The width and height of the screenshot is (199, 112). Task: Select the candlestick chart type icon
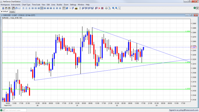click(x=13, y=8)
